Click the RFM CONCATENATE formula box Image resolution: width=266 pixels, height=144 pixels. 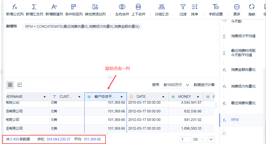(82, 26)
